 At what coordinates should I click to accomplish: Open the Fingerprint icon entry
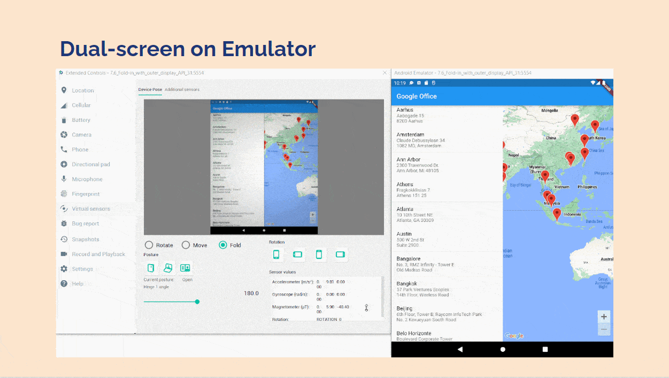tap(64, 194)
